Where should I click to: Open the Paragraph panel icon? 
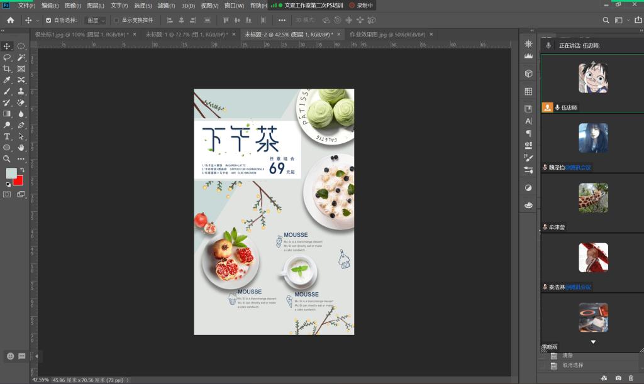(528, 133)
